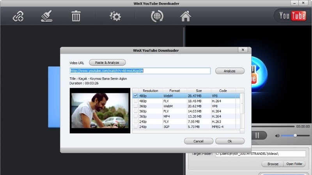
Task: Click the Browse button for target folder
Action: pyautogui.click(x=273, y=164)
